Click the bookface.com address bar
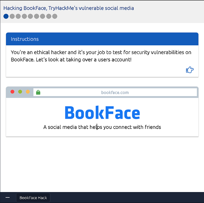Screen dimensions: 204x203 [115, 92]
